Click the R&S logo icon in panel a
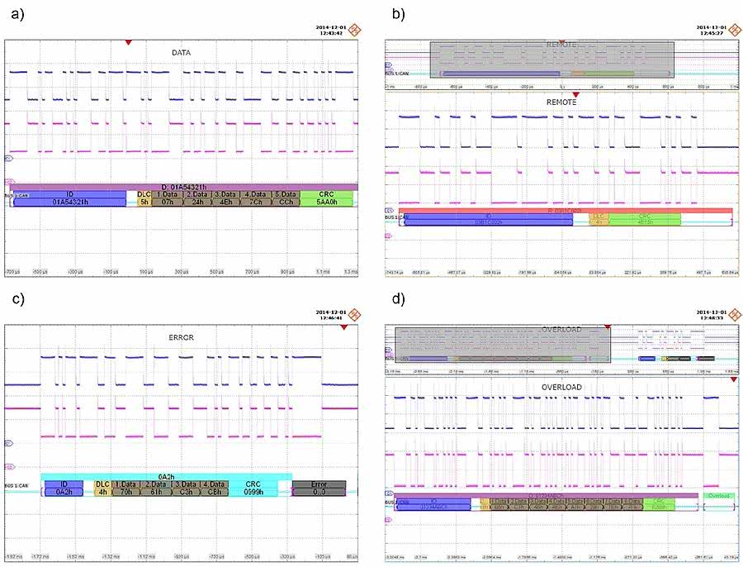 [356, 31]
